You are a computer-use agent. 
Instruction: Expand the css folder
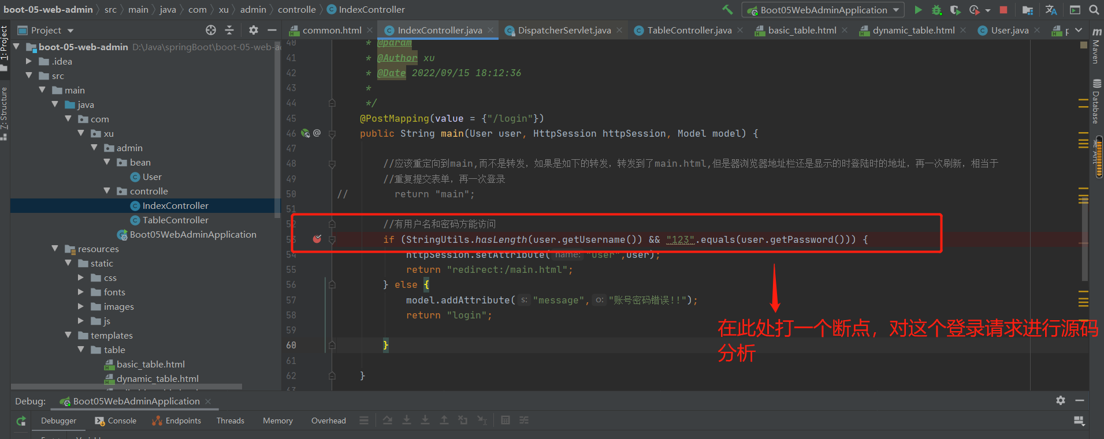(x=81, y=277)
